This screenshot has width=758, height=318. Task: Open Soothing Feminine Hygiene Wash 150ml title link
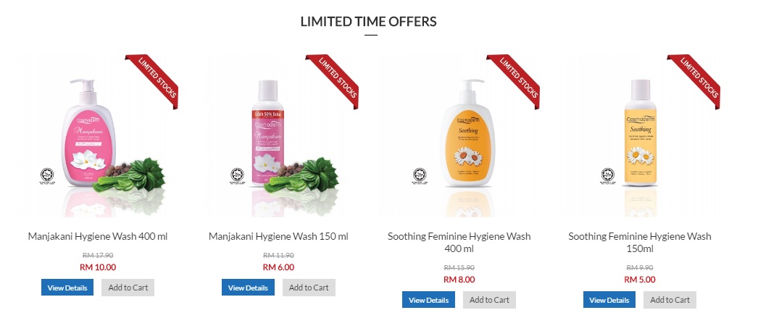tap(640, 243)
